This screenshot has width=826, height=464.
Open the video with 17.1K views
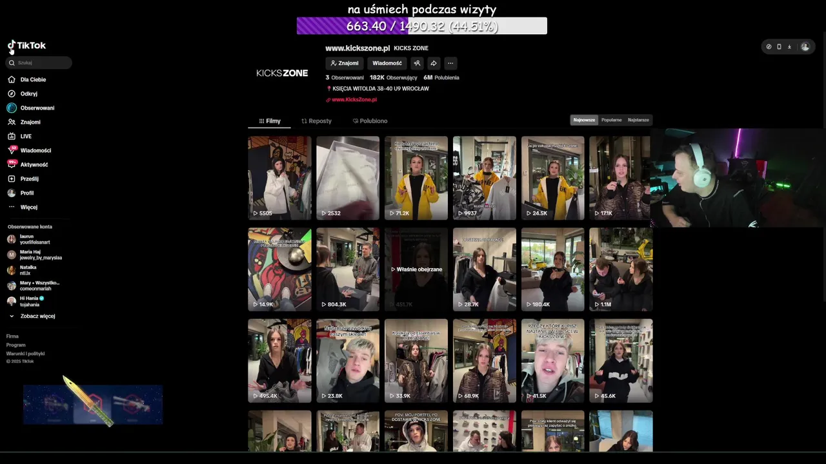pyautogui.click(x=620, y=178)
